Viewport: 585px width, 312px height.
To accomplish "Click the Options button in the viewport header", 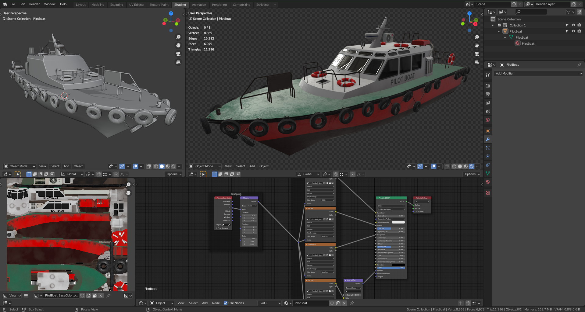I will (x=173, y=174).
